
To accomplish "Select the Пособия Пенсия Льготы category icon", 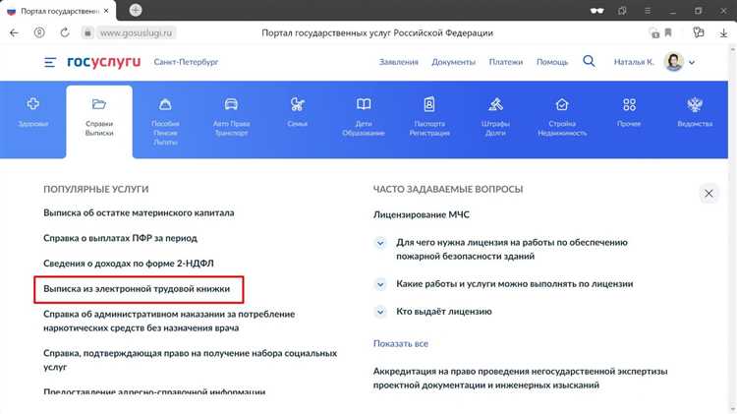I will tap(165, 104).
